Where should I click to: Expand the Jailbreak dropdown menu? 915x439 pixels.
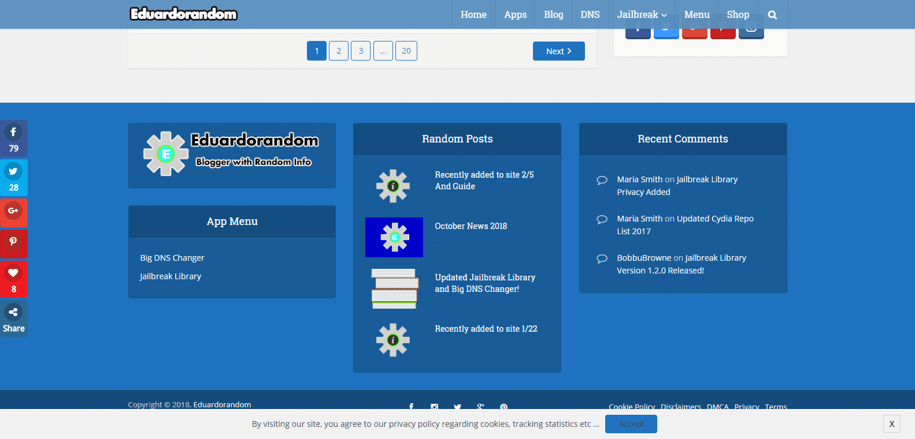click(642, 15)
